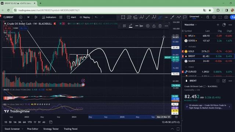Change the drawing line color pencil swatch
Image resolution: width=235 pixels, height=132 pixels.
click(131, 26)
